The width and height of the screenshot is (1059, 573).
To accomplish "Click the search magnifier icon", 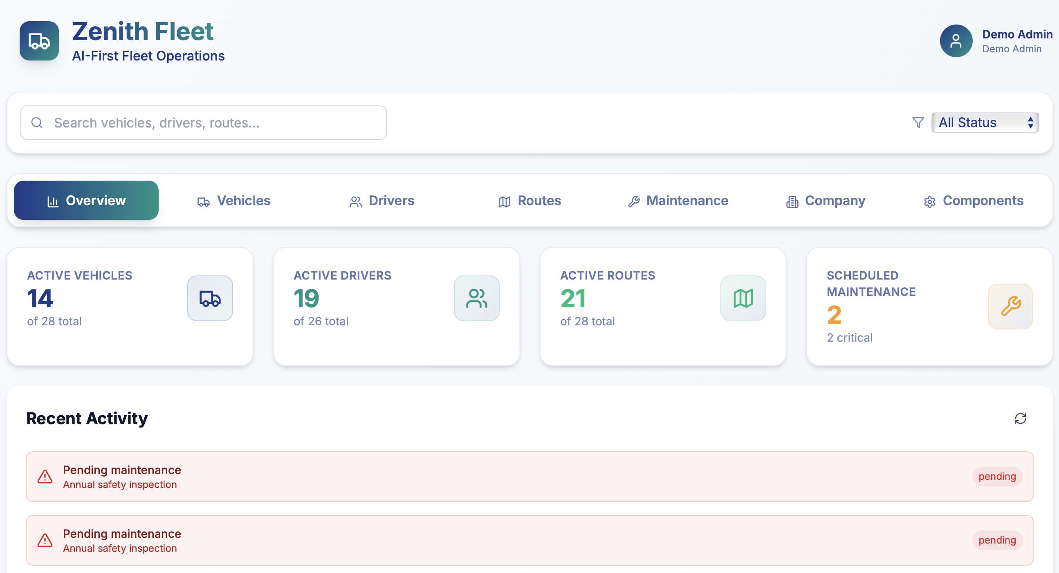I will (37, 122).
